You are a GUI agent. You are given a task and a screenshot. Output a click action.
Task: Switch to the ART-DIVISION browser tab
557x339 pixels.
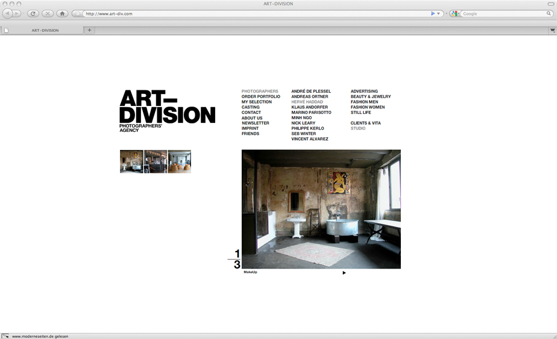click(45, 30)
